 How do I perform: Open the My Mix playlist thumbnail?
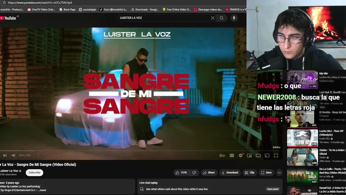(x=302, y=80)
